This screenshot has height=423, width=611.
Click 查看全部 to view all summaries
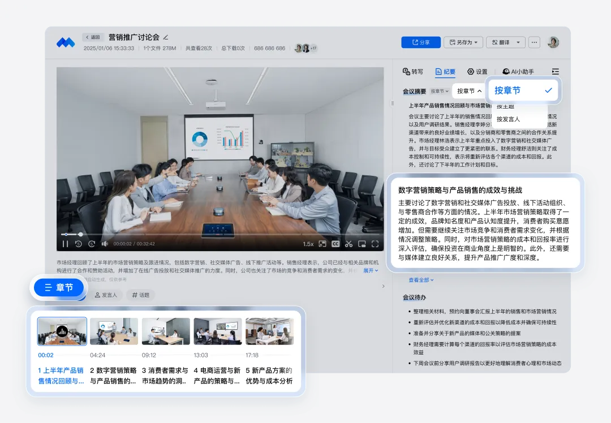[x=421, y=280]
